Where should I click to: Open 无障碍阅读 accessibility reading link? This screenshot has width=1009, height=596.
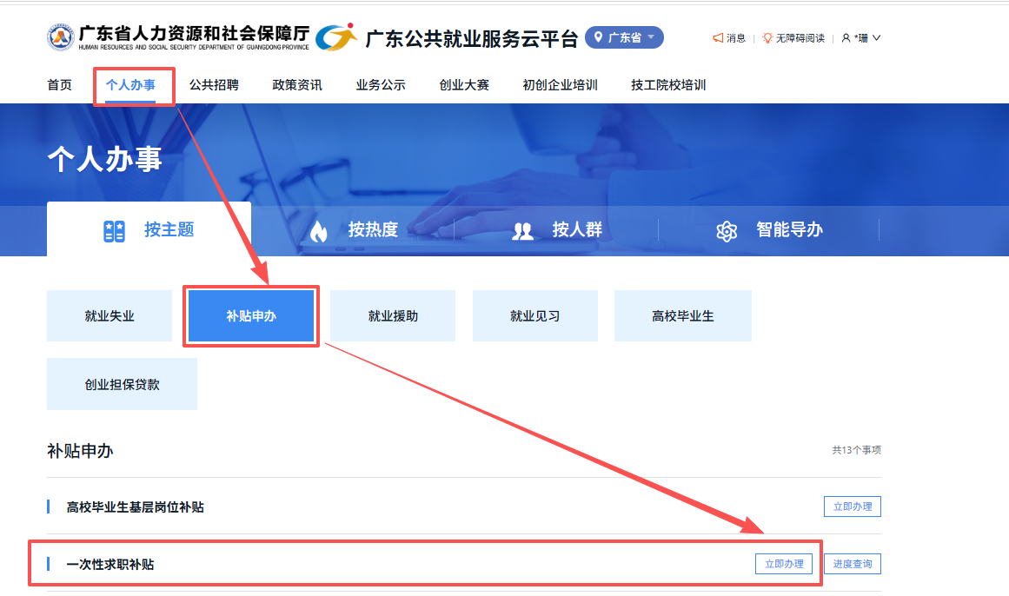pos(800,38)
